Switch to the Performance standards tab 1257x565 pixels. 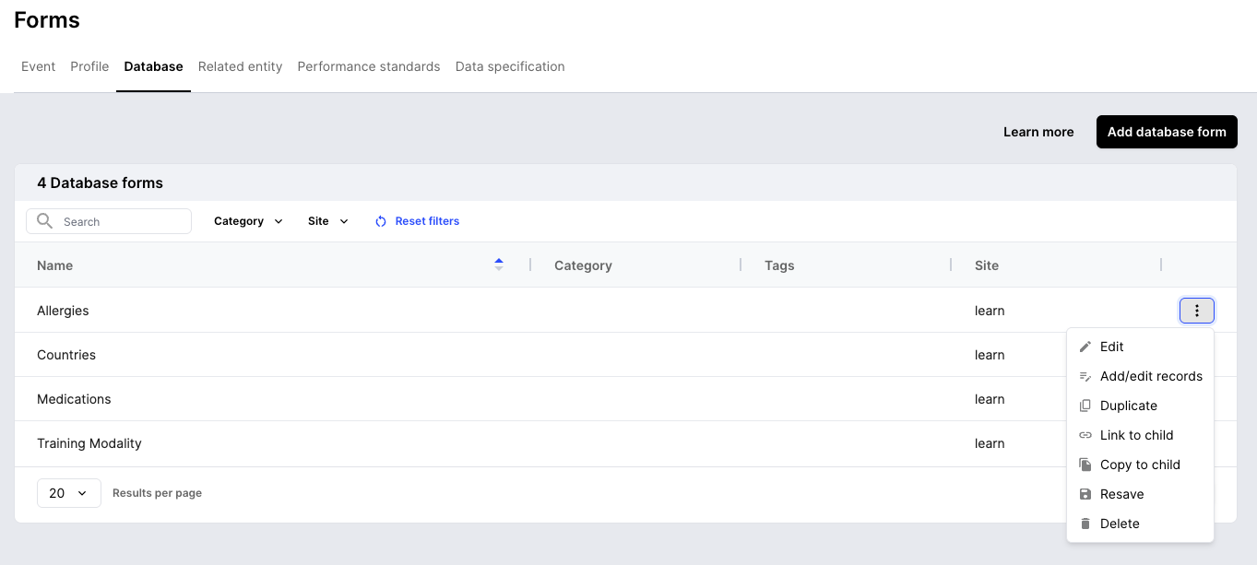pyautogui.click(x=368, y=66)
